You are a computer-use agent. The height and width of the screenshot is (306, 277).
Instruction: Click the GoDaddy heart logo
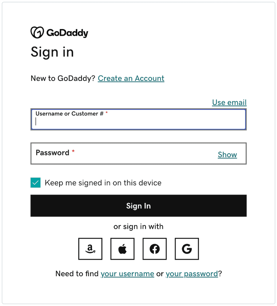click(37, 32)
